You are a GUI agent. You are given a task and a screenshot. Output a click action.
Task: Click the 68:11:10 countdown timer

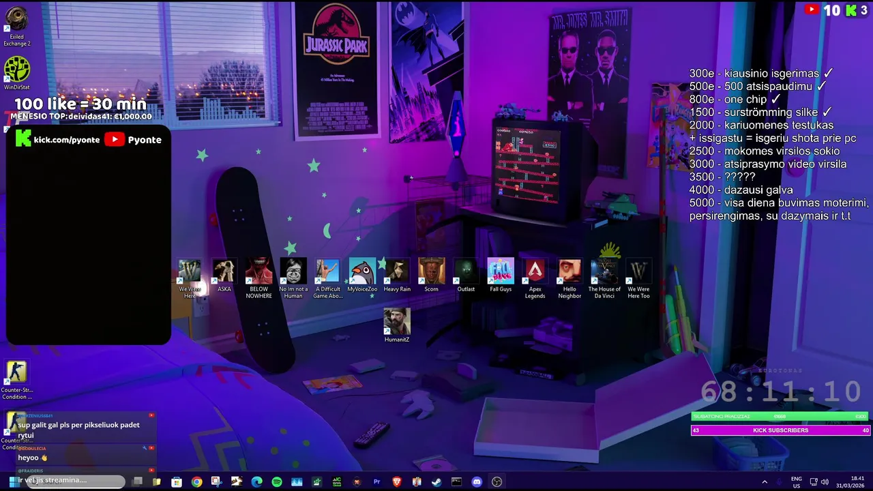pos(781,391)
